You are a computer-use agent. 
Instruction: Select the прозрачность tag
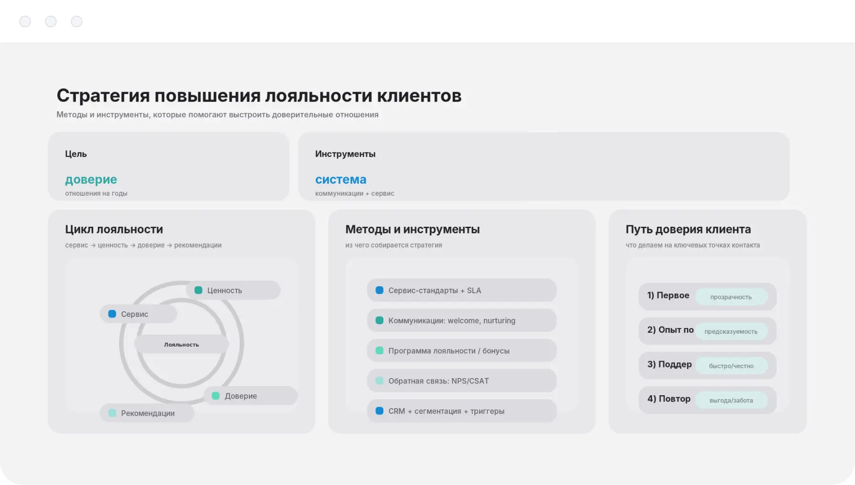pyautogui.click(x=731, y=297)
